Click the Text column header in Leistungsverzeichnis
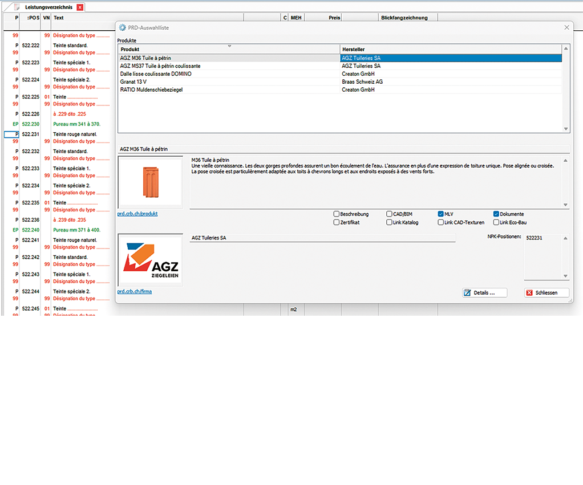 (58, 18)
